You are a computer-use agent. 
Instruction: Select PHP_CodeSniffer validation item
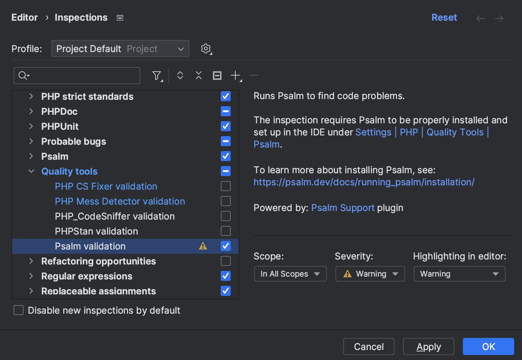[x=115, y=216]
